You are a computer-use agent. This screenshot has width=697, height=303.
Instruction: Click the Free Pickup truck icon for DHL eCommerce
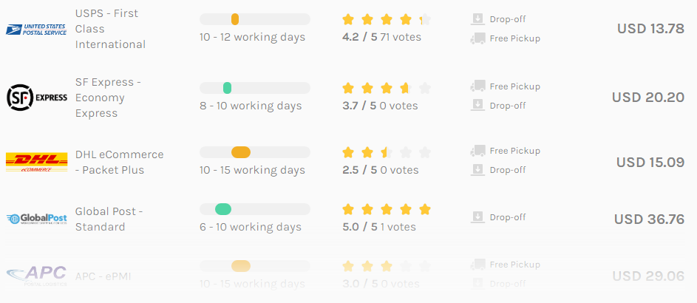[477, 151]
